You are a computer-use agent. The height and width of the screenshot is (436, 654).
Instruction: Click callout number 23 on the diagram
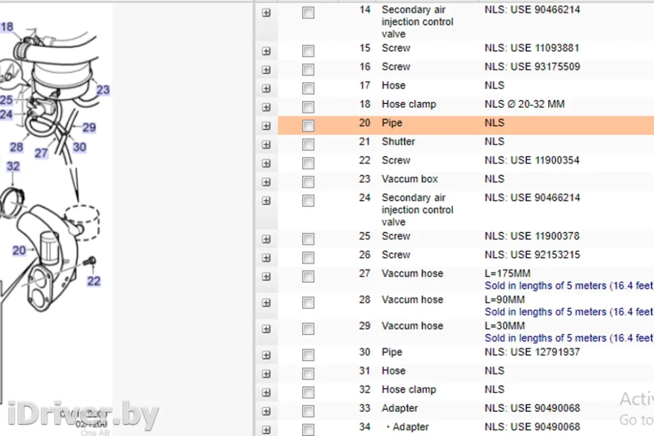[x=103, y=90]
